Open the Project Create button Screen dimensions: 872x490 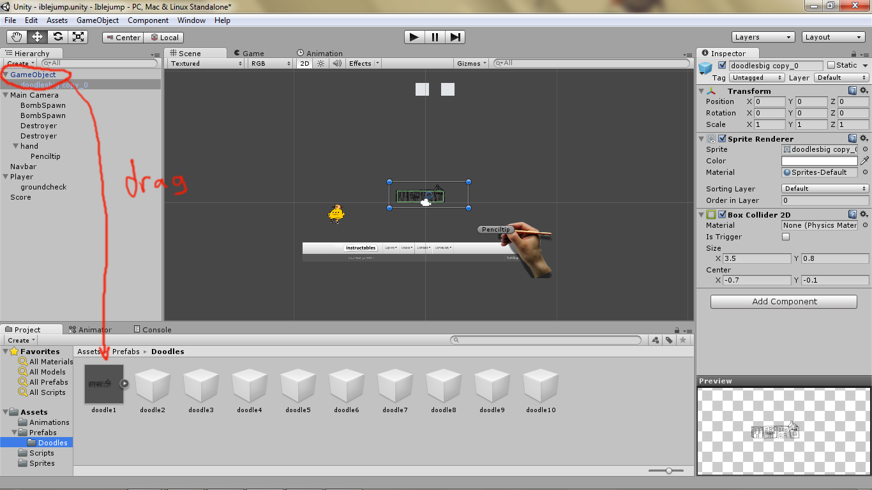click(20, 340)
